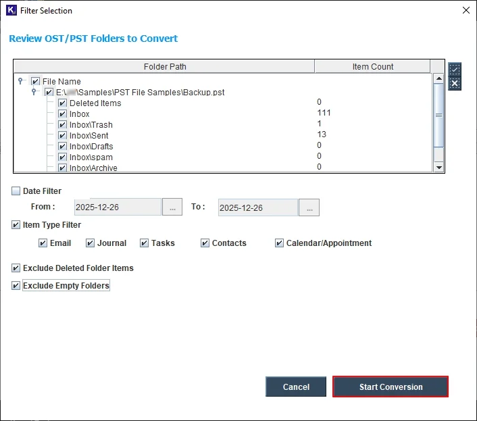Uncheck the File Name root checkbox
Viewport: 477px width, 421px height.
click(35, 81)
